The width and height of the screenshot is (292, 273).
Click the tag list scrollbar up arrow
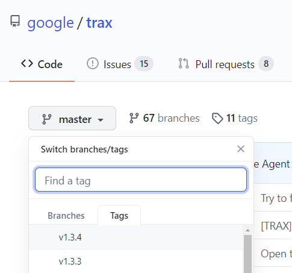tap(247, 230)
